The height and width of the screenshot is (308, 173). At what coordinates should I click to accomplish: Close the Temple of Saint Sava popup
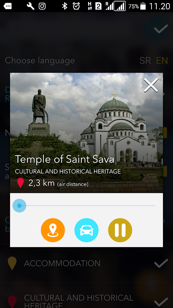[151, 85]
